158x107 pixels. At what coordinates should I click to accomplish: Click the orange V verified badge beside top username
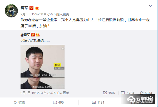pos(31,8)
